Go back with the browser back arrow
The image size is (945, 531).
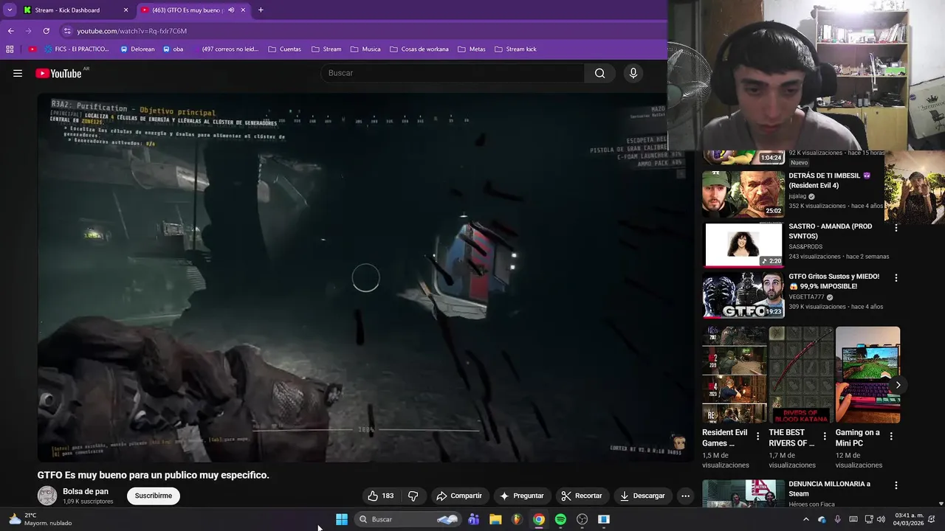(x=10, y=31)
